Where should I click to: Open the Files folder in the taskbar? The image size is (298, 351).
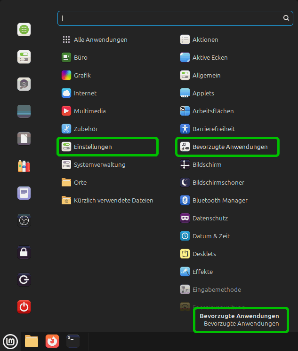[x=32, y=341]
